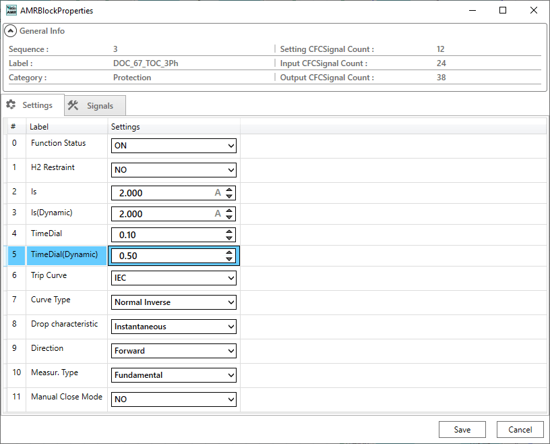Decrease the Is(Dynamic) value with down arrow
This screenshot has width=550, height=444.
230,217
